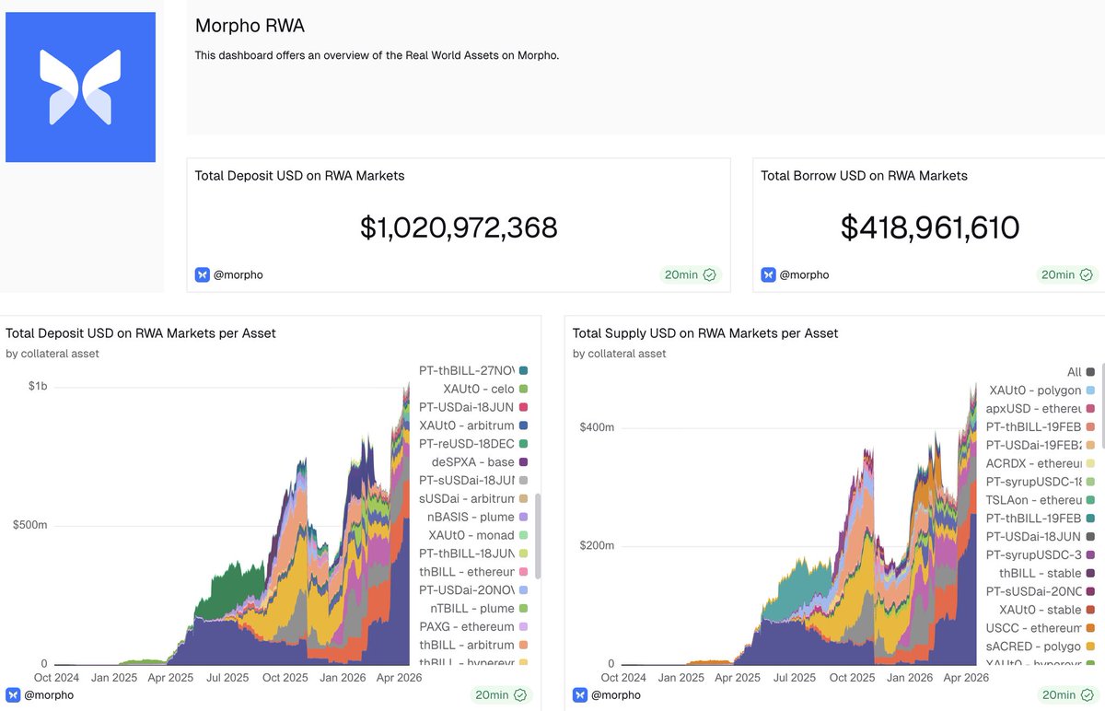Click the gray swatch beside PT-sUSDai-18JUN

point(523,481)
